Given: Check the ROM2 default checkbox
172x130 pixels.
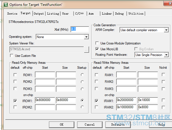Looking at the screenshot, I should click(x=15, y=82).
